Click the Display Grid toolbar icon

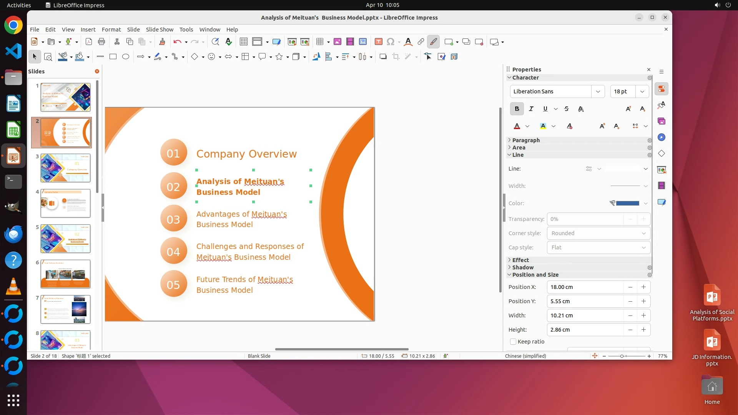[243, 42]
